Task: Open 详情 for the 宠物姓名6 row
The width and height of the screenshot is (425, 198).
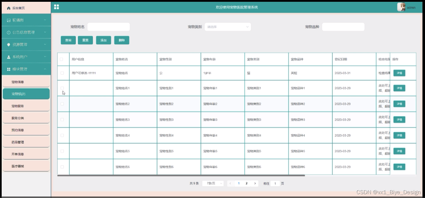Action: (399, 167)
